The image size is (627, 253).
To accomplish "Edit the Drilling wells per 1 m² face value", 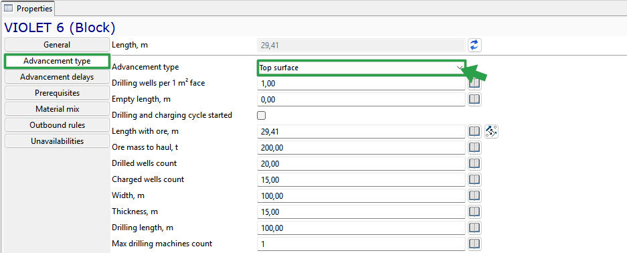I will click(361, 84).
